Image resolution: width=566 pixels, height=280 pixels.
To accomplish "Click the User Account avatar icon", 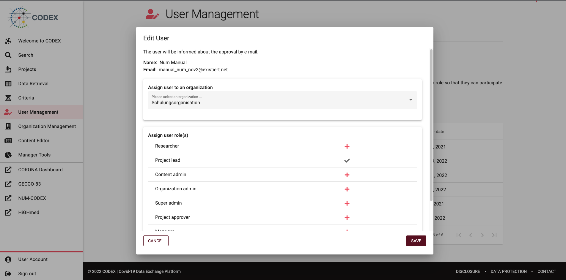I will click(8, 260).
